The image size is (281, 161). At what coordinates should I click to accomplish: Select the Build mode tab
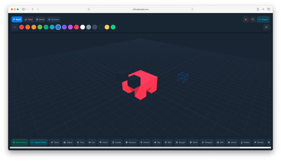tap(17, 19)
